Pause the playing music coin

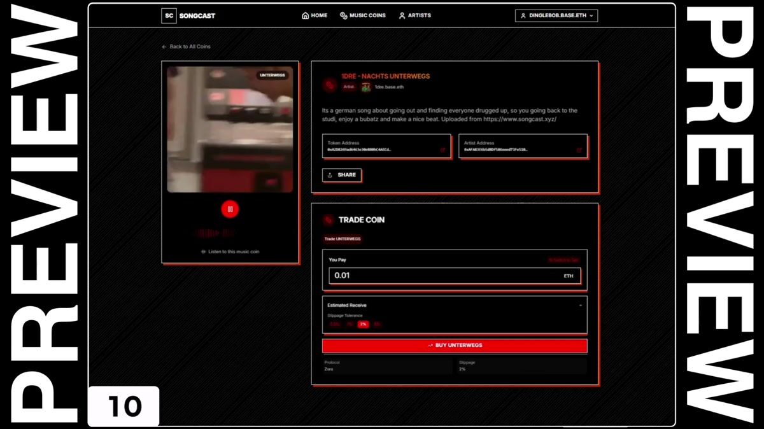[x=230, y=209]
